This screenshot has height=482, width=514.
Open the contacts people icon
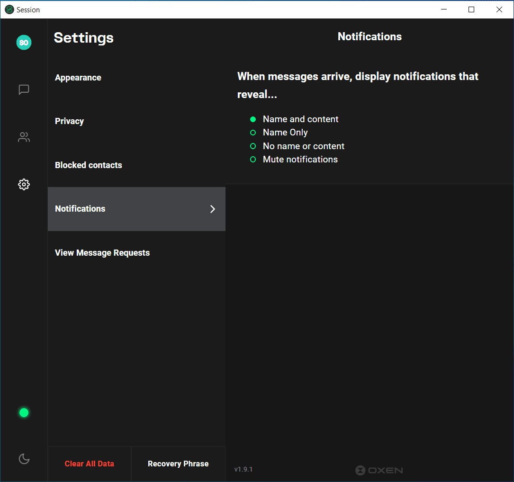coord(24,137)
